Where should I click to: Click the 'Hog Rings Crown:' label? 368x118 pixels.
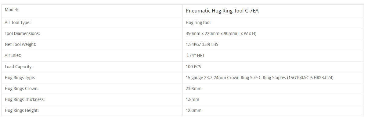pyautogui.click(x=22, y=88)
